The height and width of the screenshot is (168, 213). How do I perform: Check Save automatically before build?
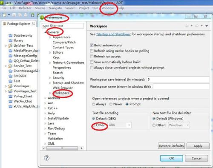(x=92, y=62)
